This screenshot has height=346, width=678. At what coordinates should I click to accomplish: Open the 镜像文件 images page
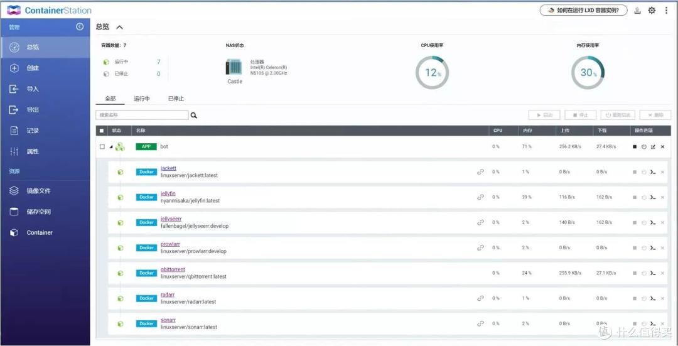tap(45, 191)
